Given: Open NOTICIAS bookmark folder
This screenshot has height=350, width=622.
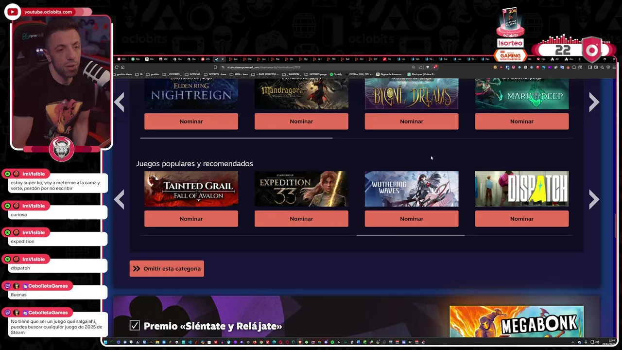Looking at the screenshot, I should click(192, 74).
